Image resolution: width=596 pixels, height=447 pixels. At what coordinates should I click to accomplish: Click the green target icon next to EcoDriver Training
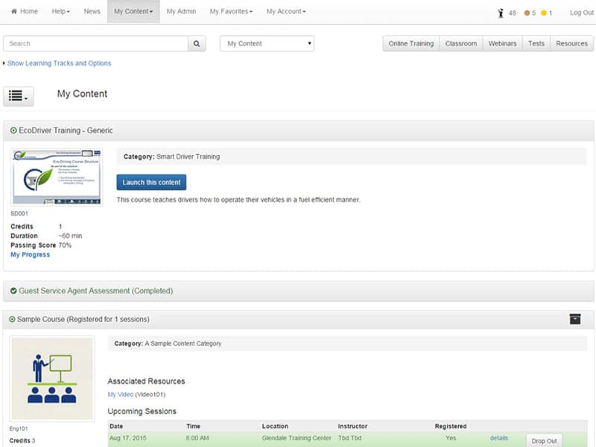(x=12, y=130)
